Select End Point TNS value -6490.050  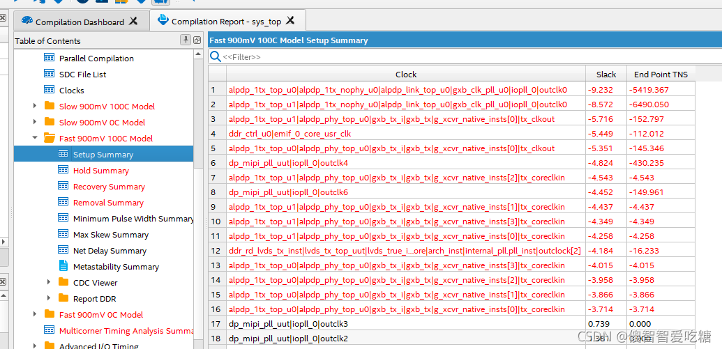click(x=661, y=104)
